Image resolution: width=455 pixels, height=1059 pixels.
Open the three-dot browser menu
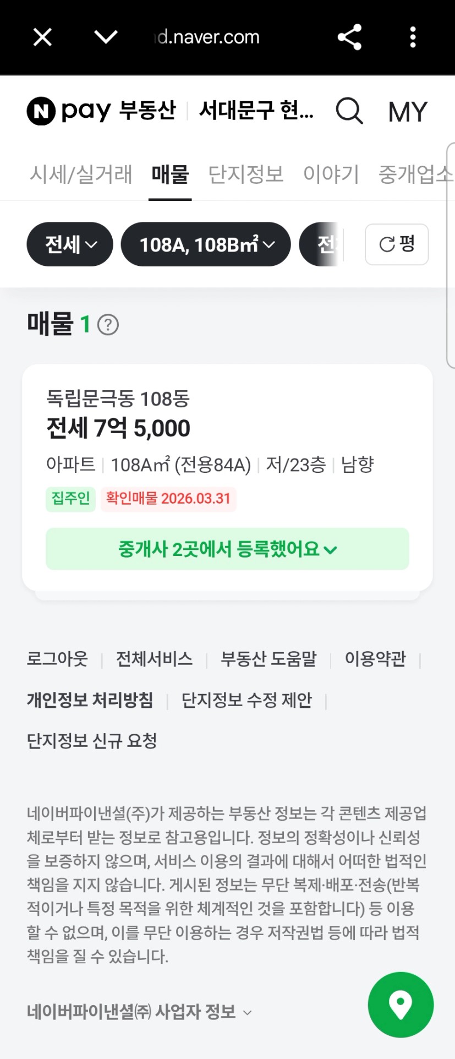point(413,37)
